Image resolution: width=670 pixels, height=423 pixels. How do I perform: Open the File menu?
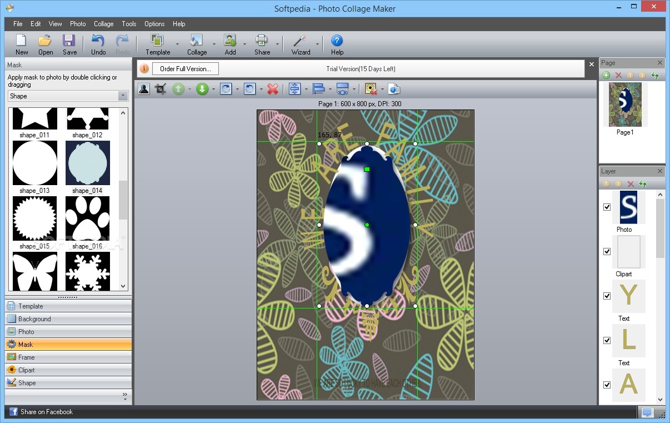pyautogui.click(x=18, y=24)
